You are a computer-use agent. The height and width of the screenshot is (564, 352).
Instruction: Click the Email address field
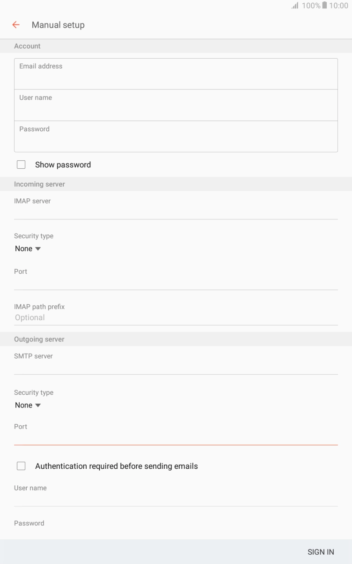click(x=176, y=74)
